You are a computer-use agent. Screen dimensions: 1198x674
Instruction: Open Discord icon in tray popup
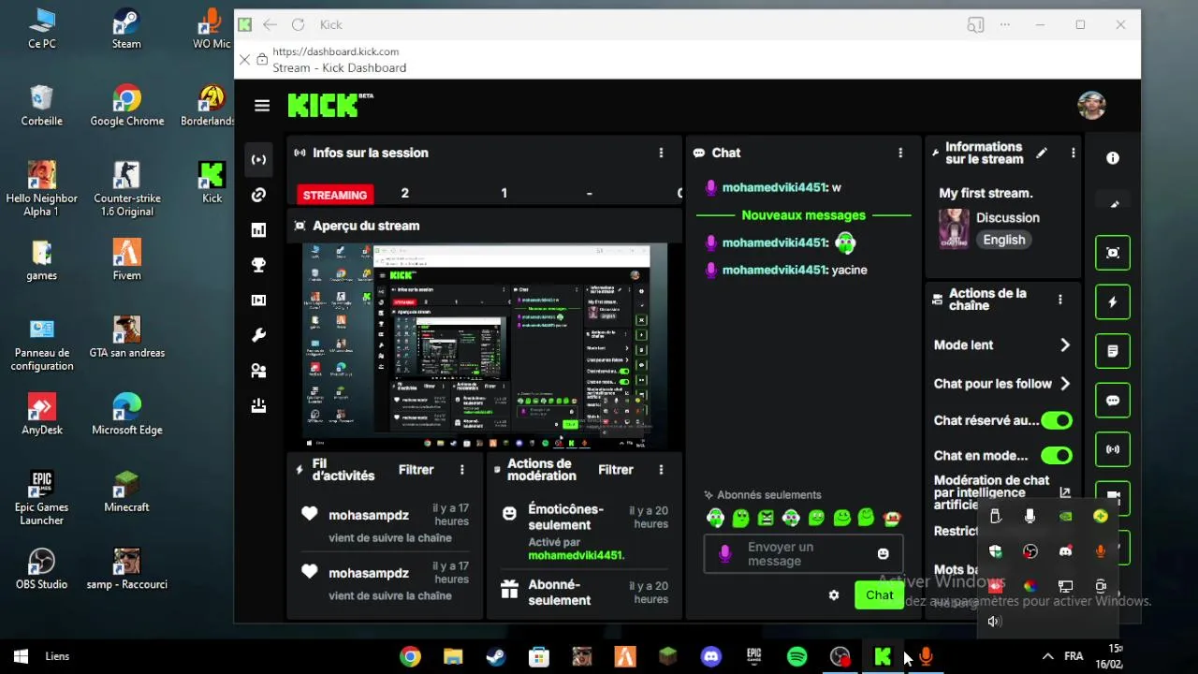pyautogui.click(x=1065, y=551)
